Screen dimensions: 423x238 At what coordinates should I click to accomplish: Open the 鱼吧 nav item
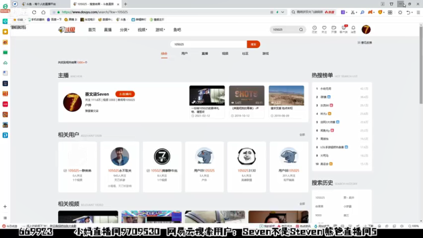[x=177, y=30]
